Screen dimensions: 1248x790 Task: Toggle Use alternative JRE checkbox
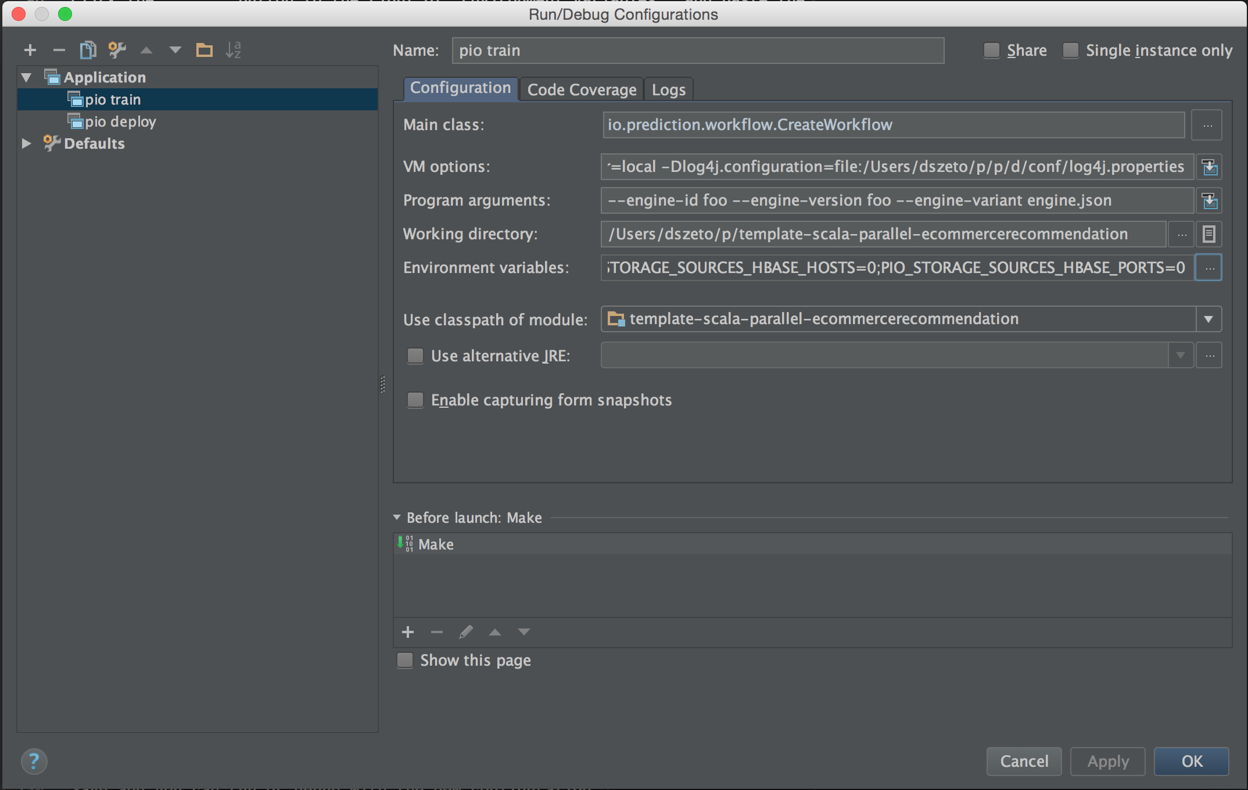(x=415, y=355)
